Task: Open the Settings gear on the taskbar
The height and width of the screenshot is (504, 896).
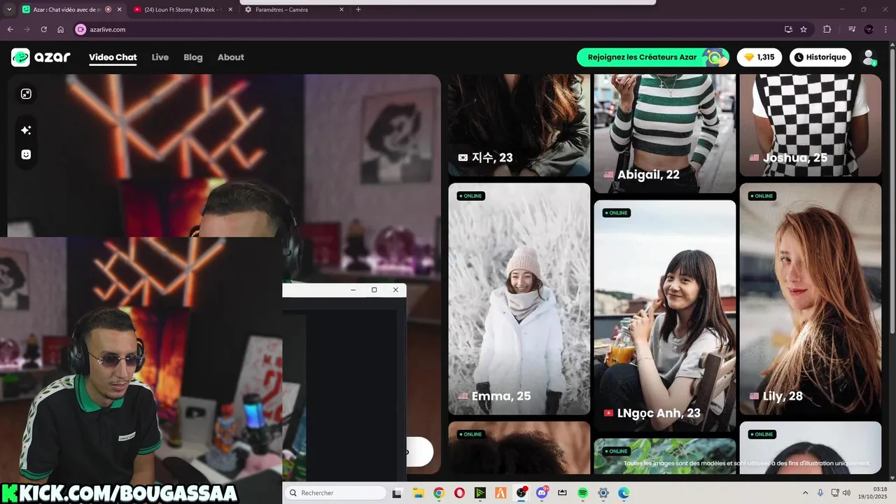Action: pyautogui.click(x=603, y=493)
